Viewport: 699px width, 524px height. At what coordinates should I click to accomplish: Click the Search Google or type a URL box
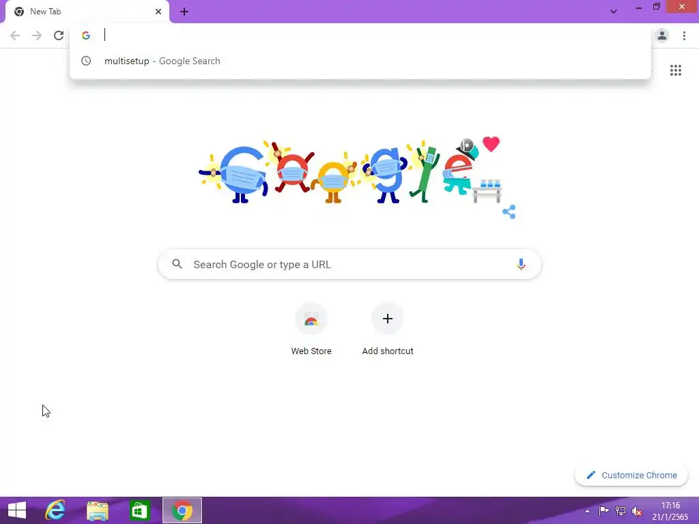350,264
